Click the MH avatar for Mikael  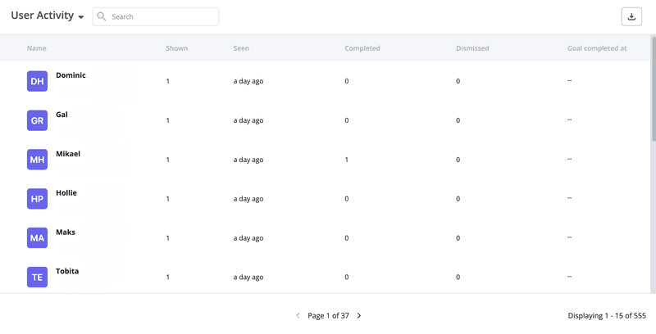tap(37, 160)
